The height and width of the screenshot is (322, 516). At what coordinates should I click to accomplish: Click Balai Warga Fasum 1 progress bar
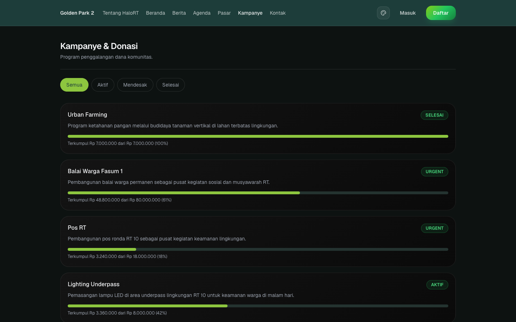258,193
